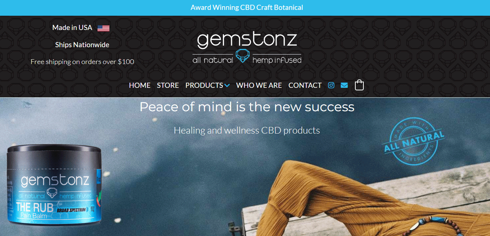The height and width of the screenshot is (236, 490).
Task: Select The Rub Pain Balm jar image
Action: click(x=54, y=186)
